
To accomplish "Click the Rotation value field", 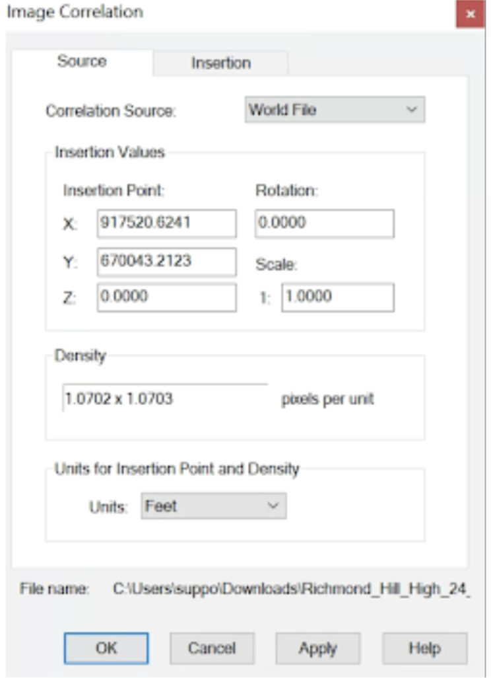I will (324, 223).
